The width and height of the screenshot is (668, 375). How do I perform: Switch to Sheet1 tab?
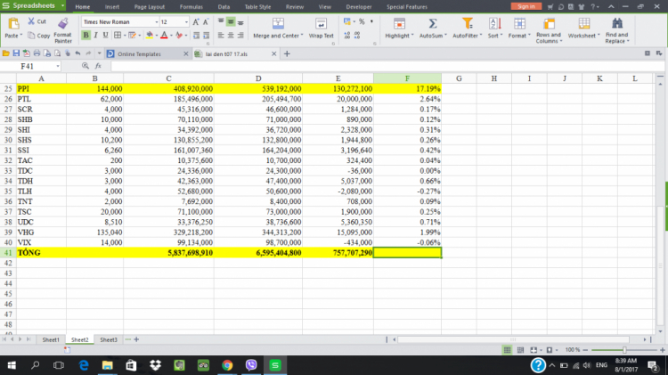pos(51,339)
